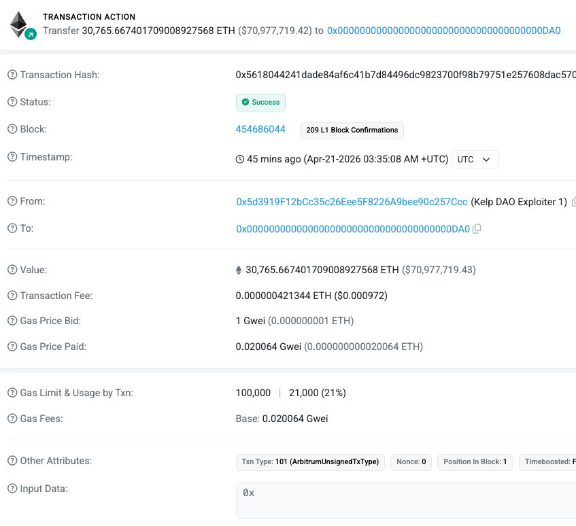Click the Base: 0.020064 Gwei text
Screen dimensions: 576x526
(282, 419)
